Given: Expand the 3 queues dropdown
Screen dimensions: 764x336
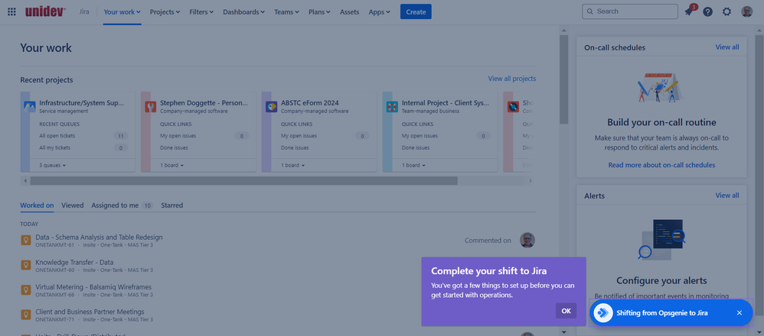Looking at the screenshot, I should (x=53, y=165).
